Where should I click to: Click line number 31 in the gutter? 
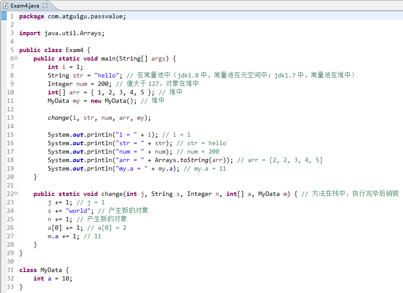[10, 270]
